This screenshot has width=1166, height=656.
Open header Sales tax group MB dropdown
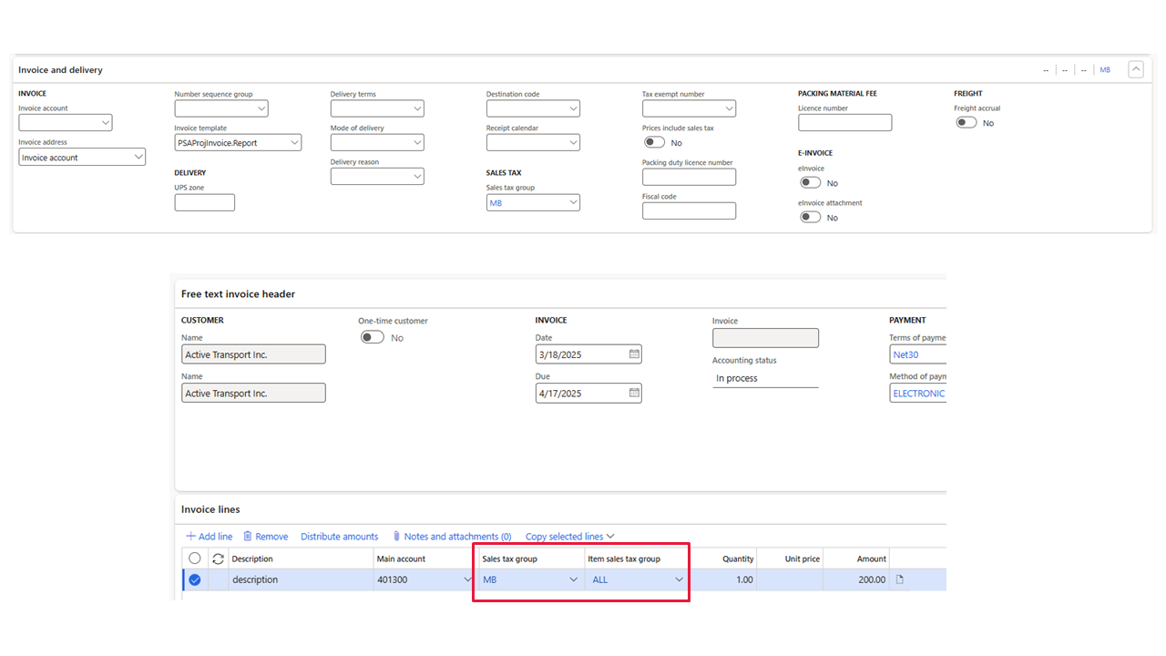coord(573,202)
